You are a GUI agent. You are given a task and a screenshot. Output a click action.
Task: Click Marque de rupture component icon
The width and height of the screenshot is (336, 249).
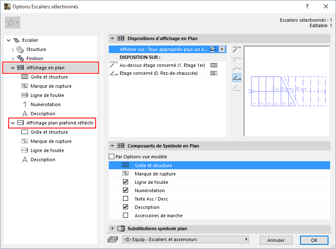tap(126, 173)
